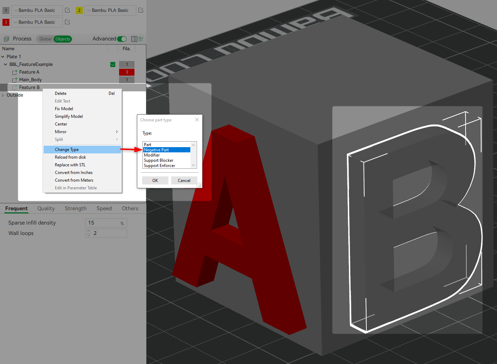The height and width of the screenshot is (364, 497).
Task: Edit filament 2 settings via its pencil icon
Action: (141, 10)
